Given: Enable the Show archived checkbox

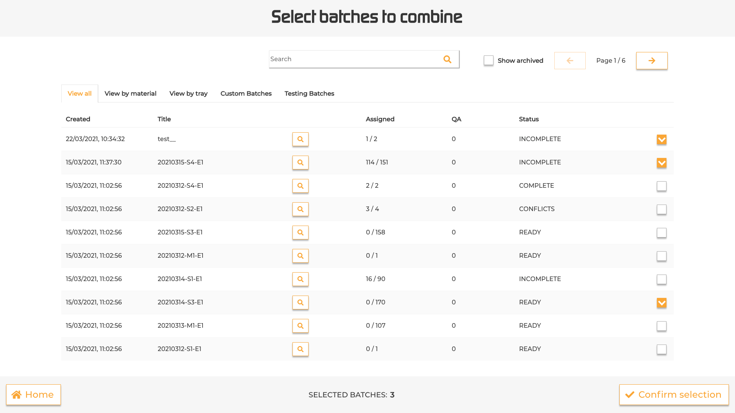Looking at the screenshot, I should pyautogui.click(x=488, y=60).
